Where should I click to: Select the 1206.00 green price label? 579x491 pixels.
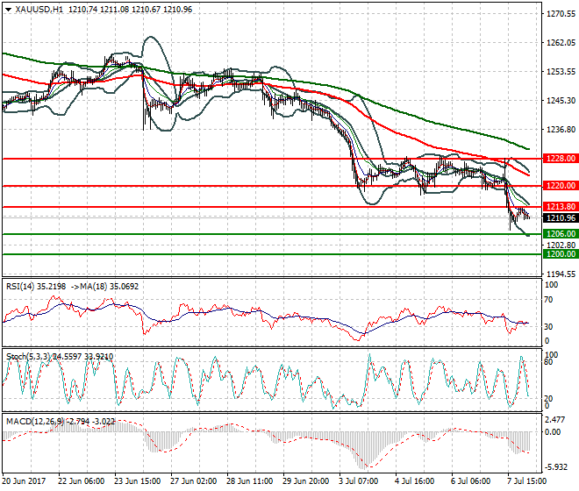[561, 234]
